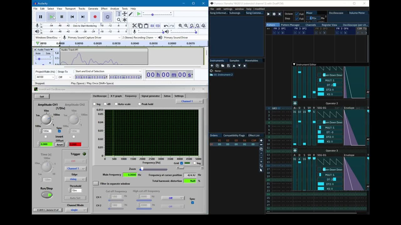The height and width of the screenshot is (225, 401).
Task: Select Audacity Draw pencil tool
Action: point(131,14)
